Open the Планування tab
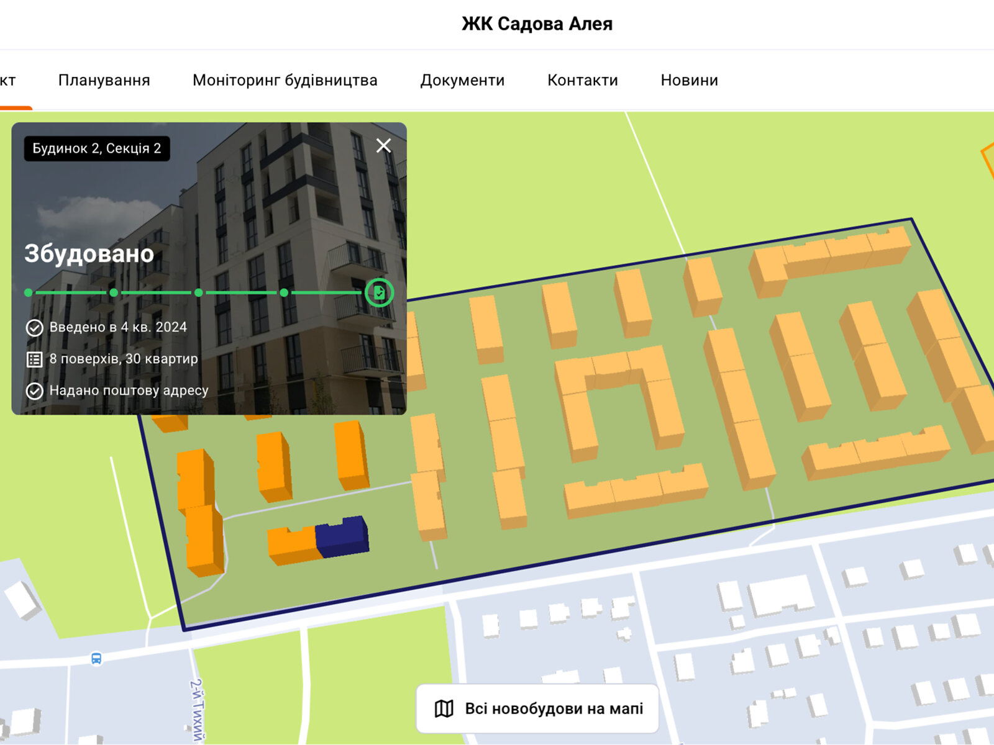The width and height of the screenshot is (994, 745). 104,80
